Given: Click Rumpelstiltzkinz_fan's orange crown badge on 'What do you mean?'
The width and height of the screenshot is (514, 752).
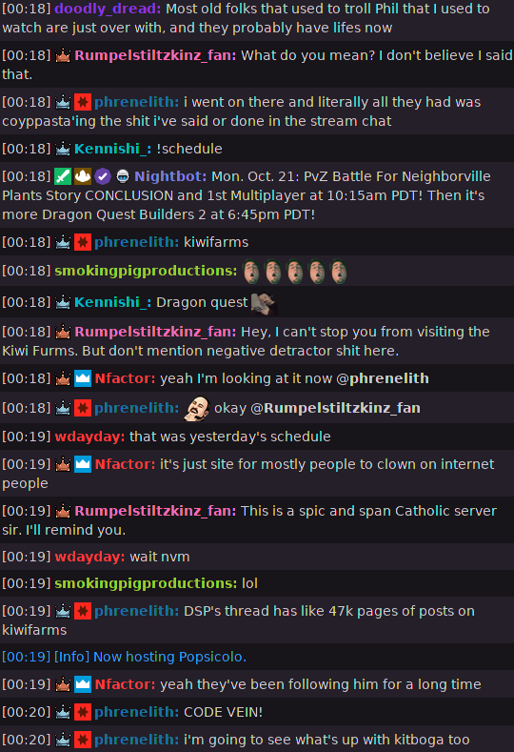Looking at the screenshot, I should 63,55.
